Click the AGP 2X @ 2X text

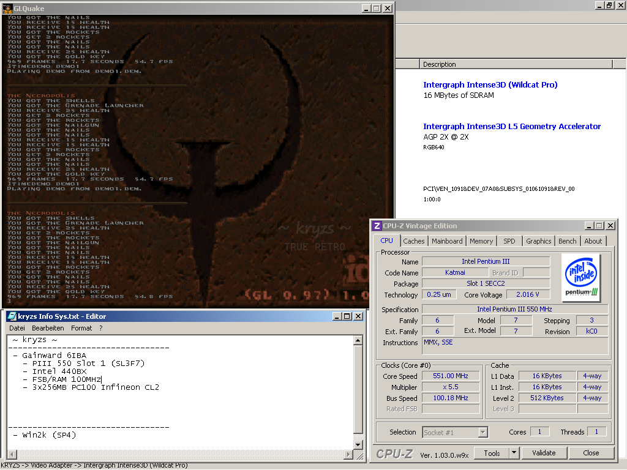click(x=446, y=136)
